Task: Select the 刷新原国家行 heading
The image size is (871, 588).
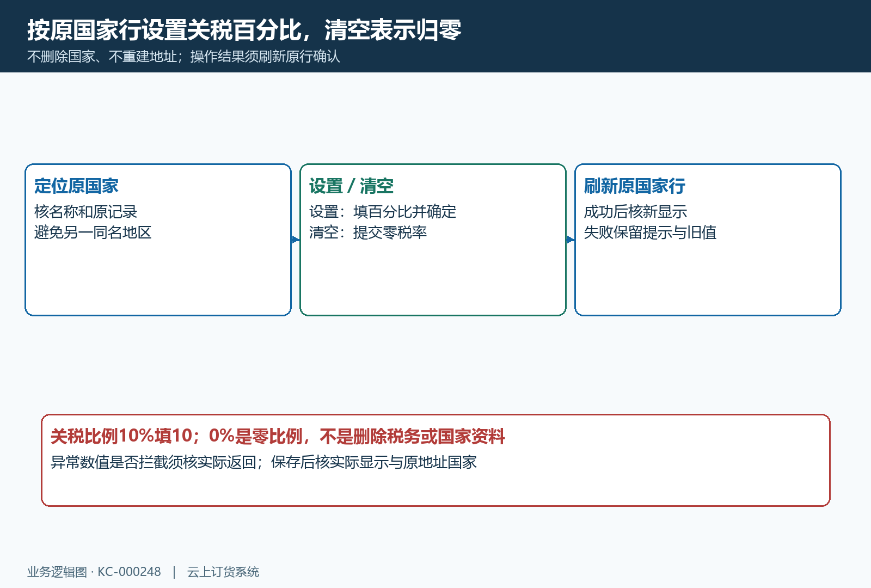Action: (x=635, y=186)
